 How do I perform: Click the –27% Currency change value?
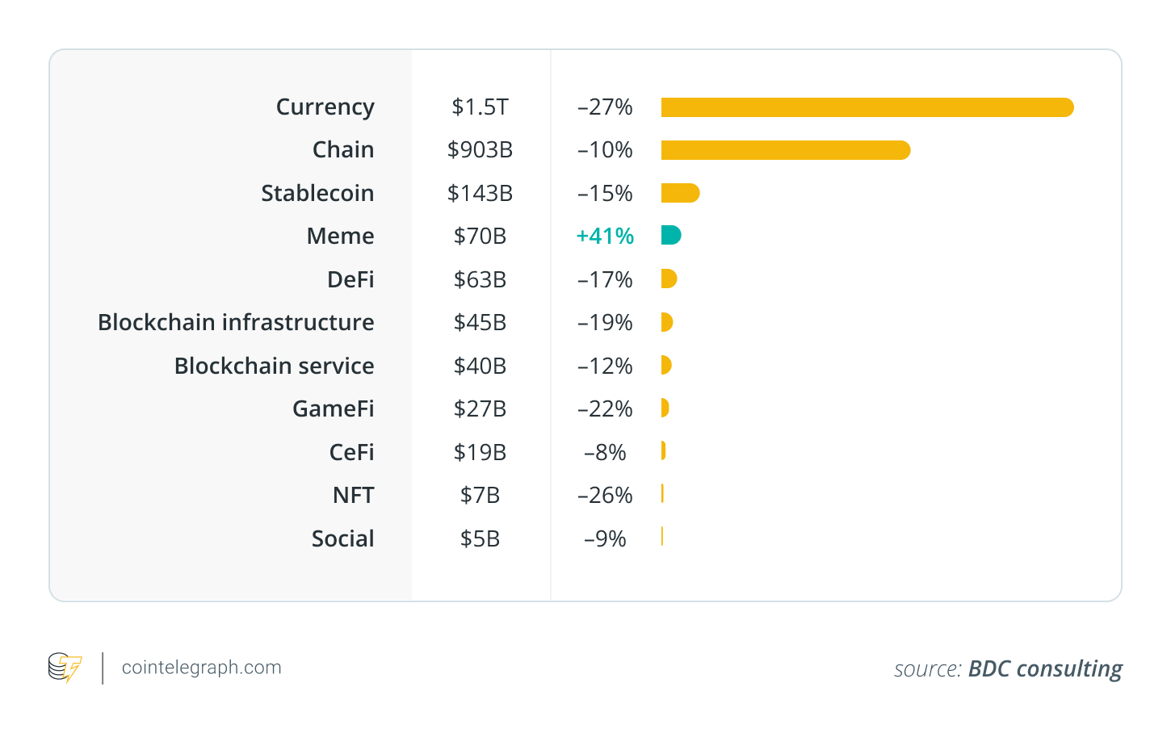pyautogui.click(x=605, y=107)
